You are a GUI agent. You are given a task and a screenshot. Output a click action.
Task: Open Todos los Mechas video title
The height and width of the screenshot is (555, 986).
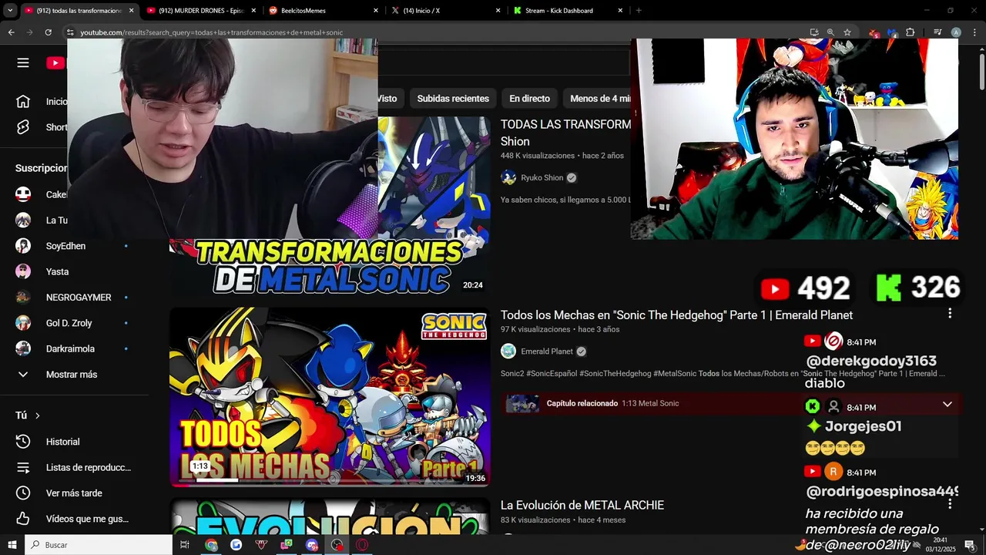pos(676,315)
